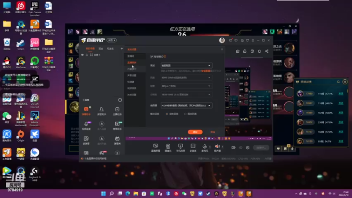Open the bitrate dropdown showing 4000
Viewport: 352px width, 198px height.
186,78
